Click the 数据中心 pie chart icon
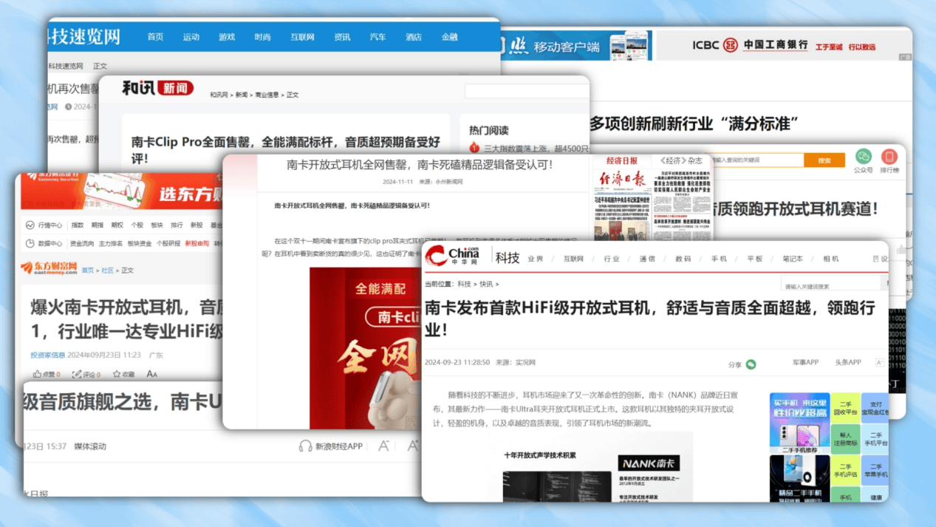The height and width of the screenshot is (527, 936). pos(30,243)
